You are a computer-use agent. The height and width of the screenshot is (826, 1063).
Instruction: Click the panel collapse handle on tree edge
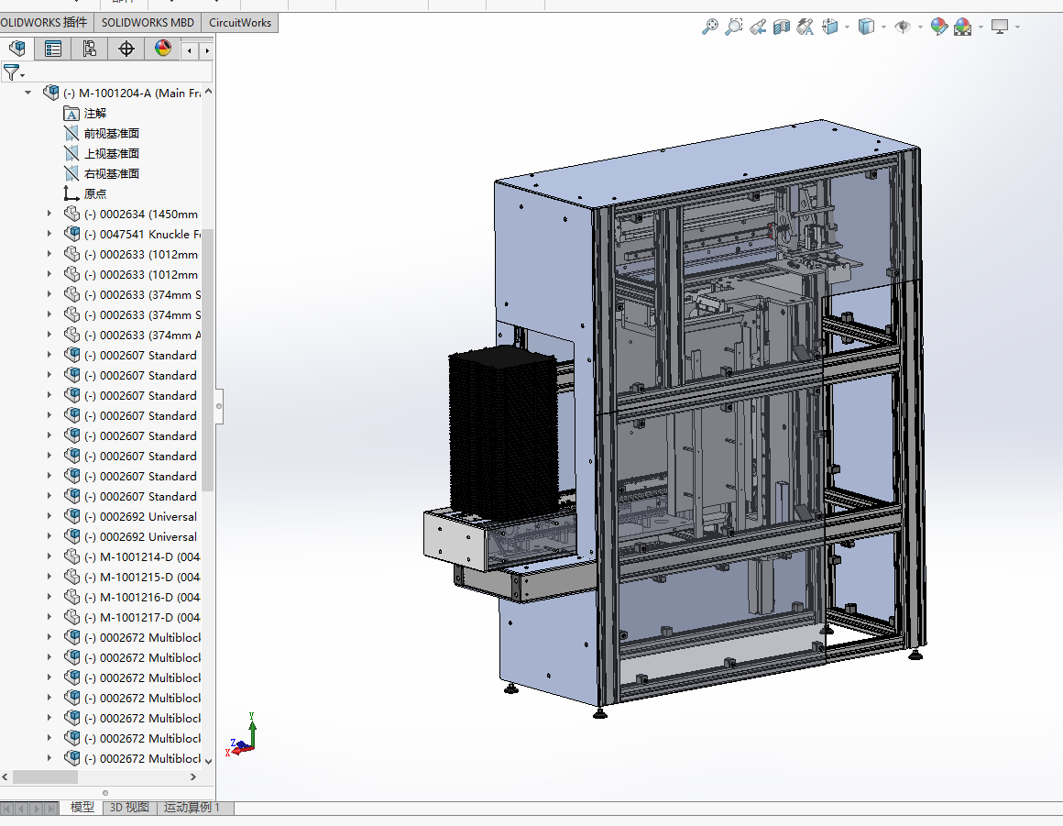click(219, 406)
